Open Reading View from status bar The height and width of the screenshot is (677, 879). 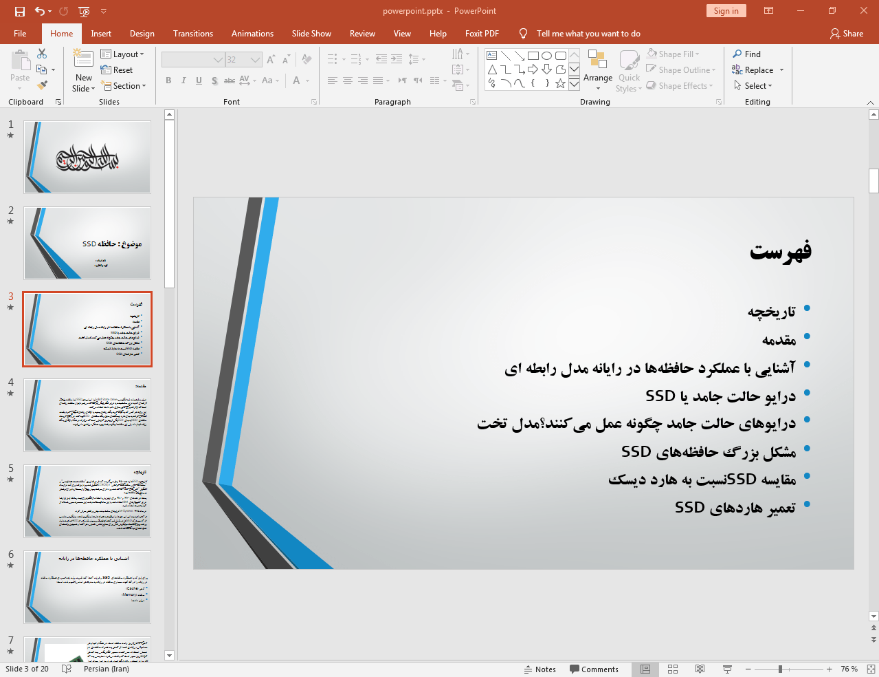[x=700, y=669]
